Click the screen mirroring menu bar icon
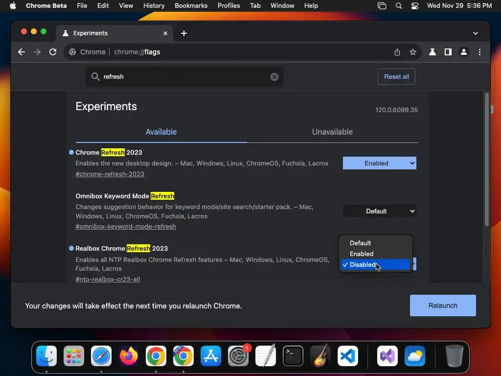The image size is (501, 376). 382,5
